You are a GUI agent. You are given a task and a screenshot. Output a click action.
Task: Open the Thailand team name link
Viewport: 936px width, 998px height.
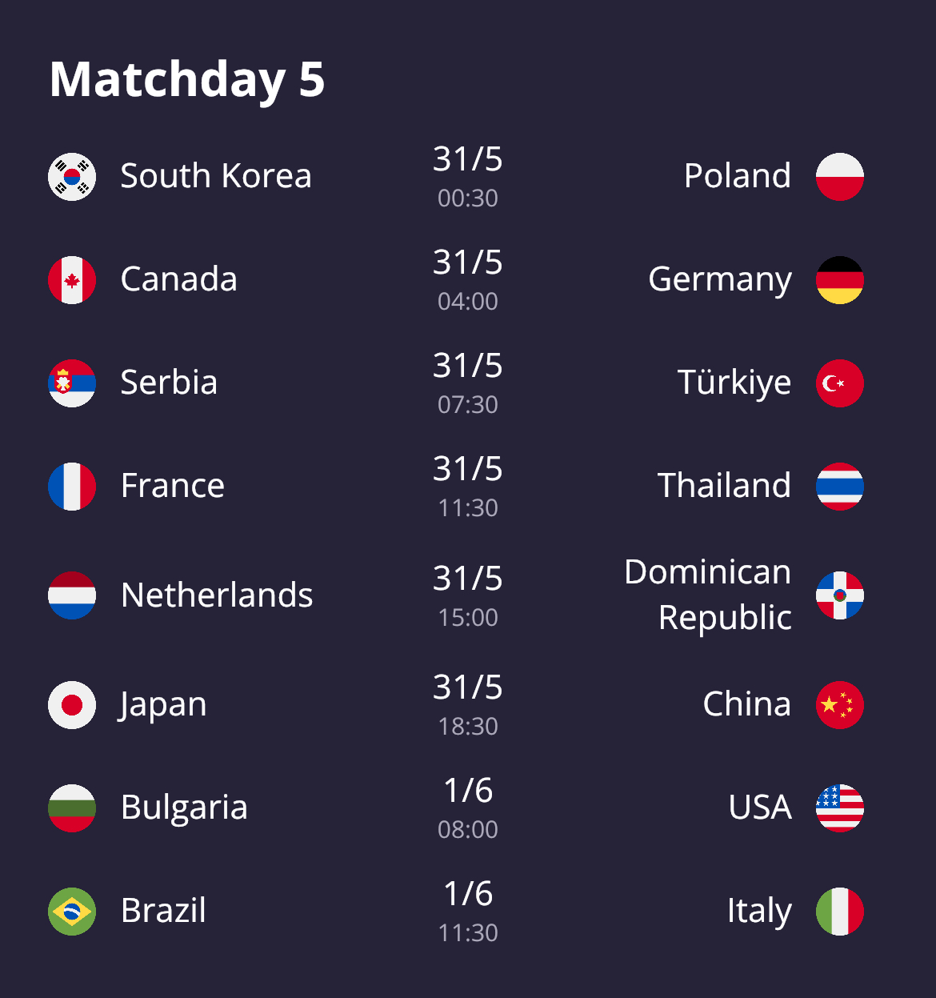tap(724, 486)
